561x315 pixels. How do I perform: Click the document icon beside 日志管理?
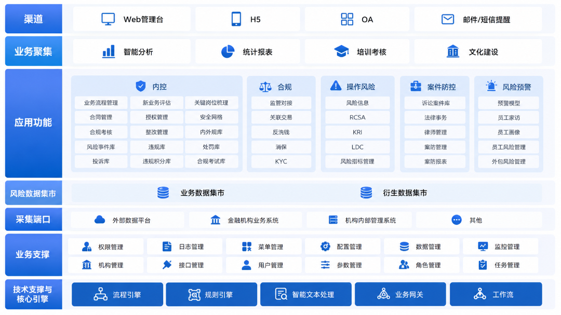click(x=167, y=246)
